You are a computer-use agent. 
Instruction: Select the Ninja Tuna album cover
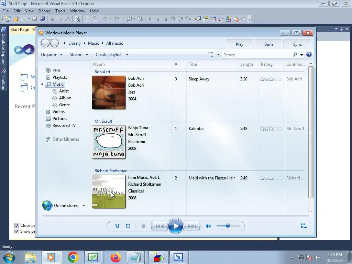coord(109,142)
